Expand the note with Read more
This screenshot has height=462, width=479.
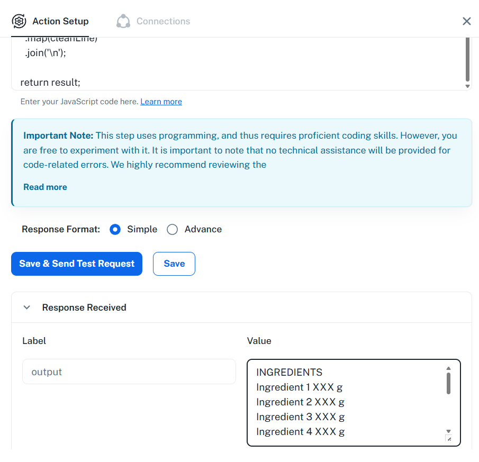[x=45, y=187]
